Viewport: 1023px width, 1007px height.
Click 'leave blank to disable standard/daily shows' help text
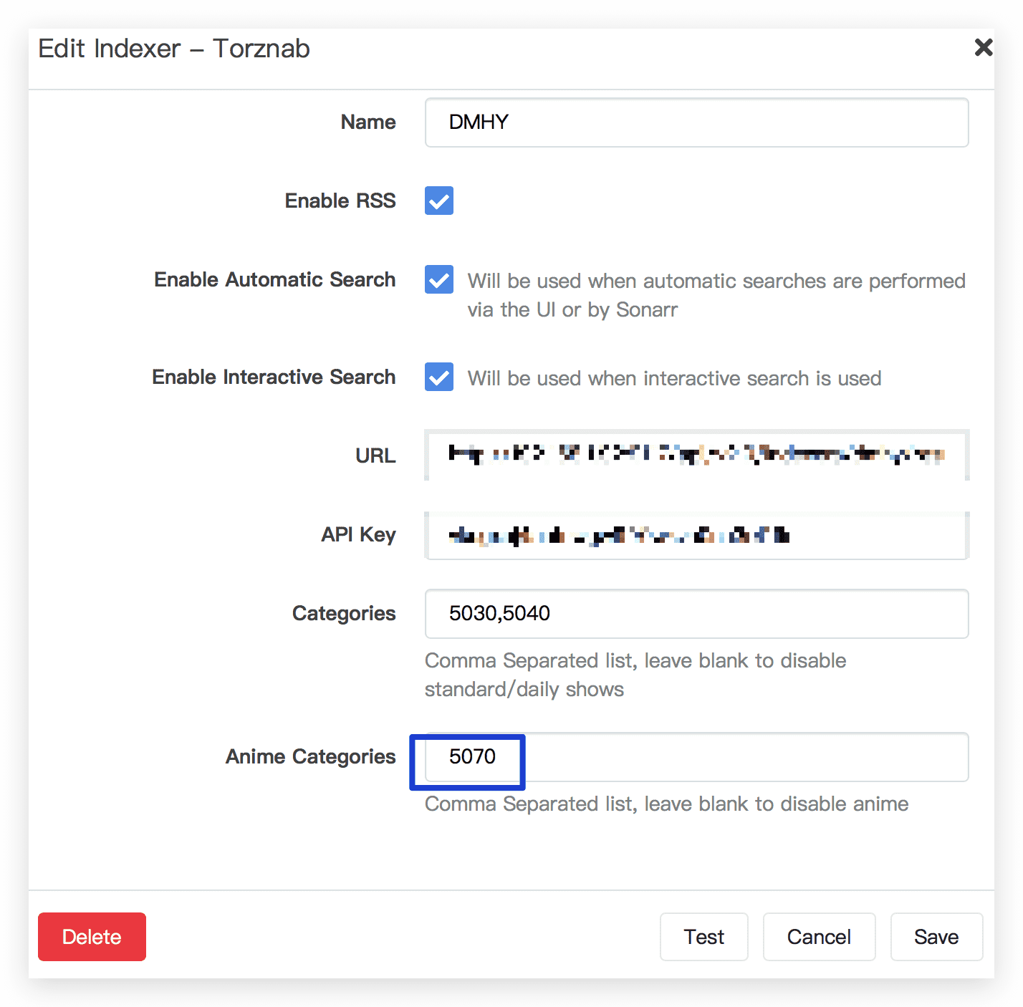pos(635,675)
